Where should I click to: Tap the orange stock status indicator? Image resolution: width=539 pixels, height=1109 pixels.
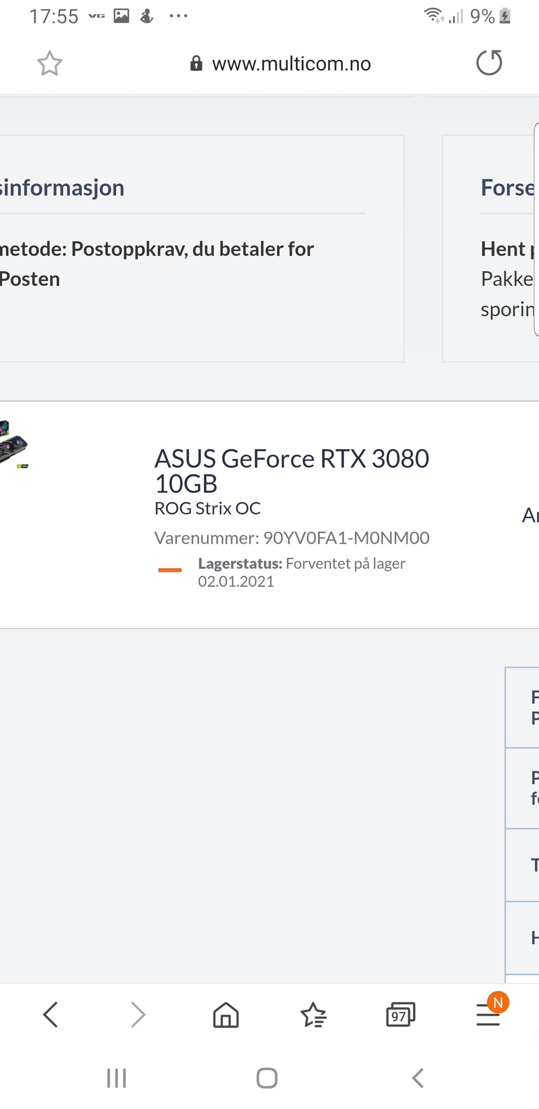point(170,570)
